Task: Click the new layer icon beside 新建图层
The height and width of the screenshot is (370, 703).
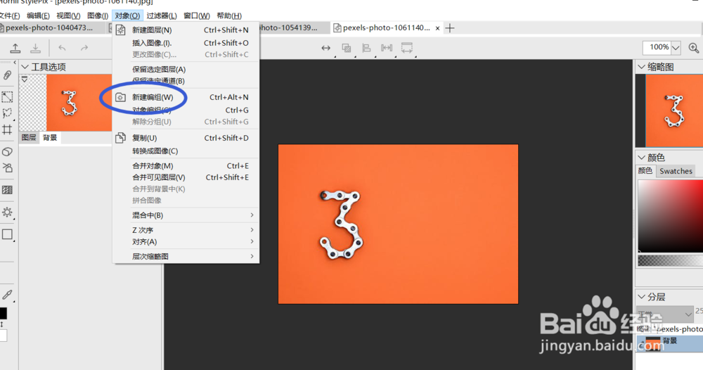Action: [121, 30]
